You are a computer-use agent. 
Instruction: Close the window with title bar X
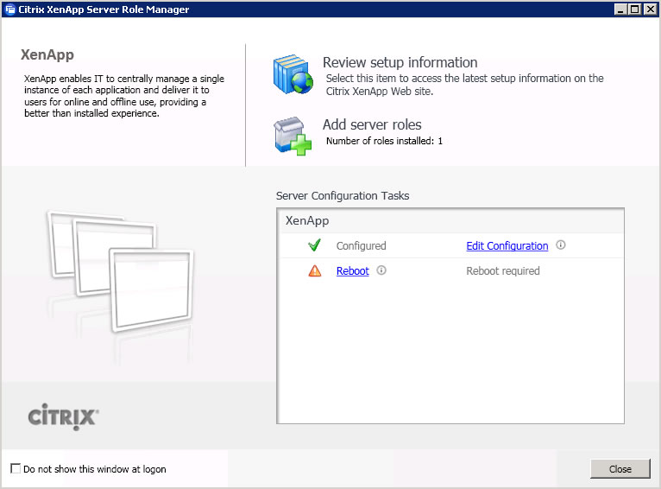pyautogui.click(x=650, y=10)
